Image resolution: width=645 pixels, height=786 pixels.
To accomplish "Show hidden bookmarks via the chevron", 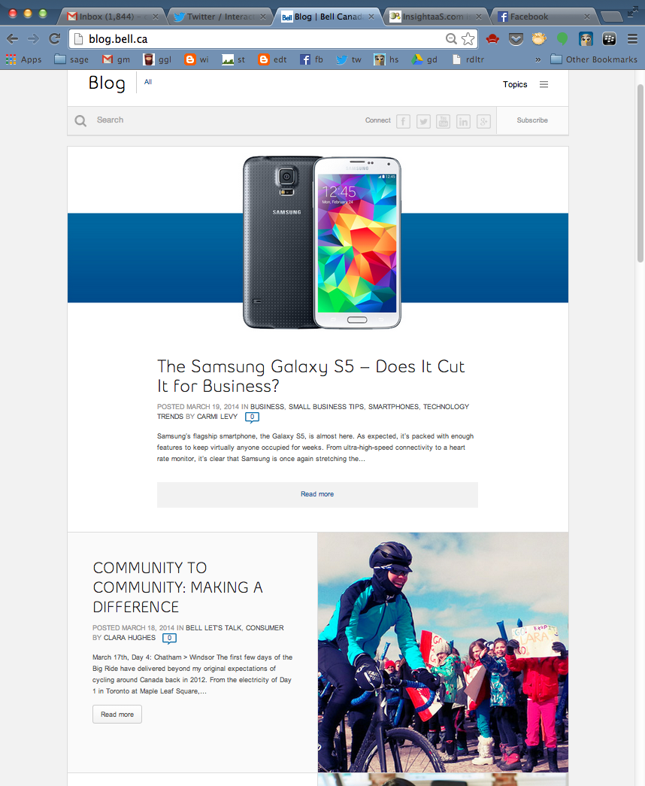I will (537, 59).
